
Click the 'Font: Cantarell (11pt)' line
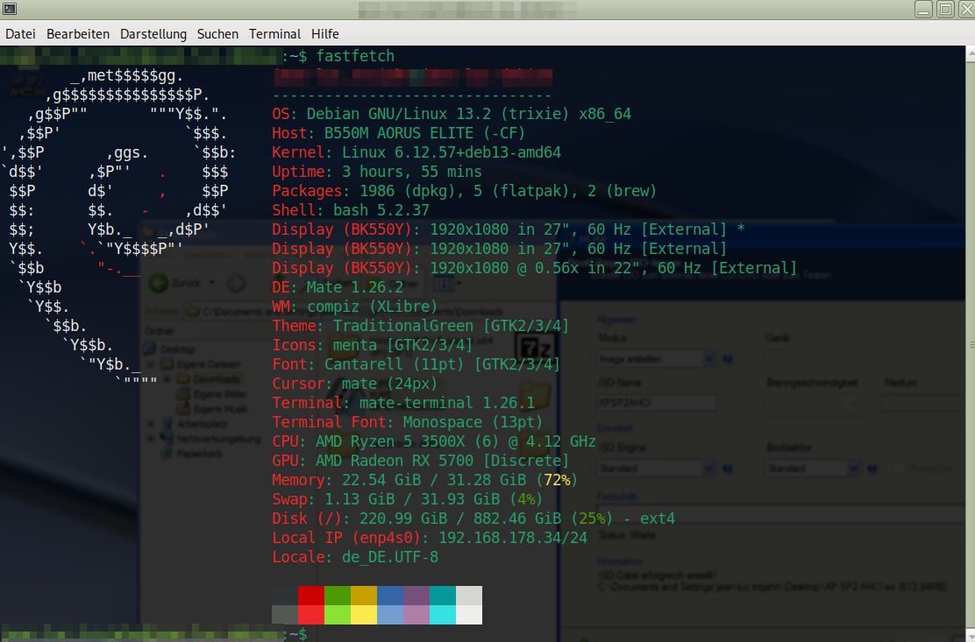(416, 364)
